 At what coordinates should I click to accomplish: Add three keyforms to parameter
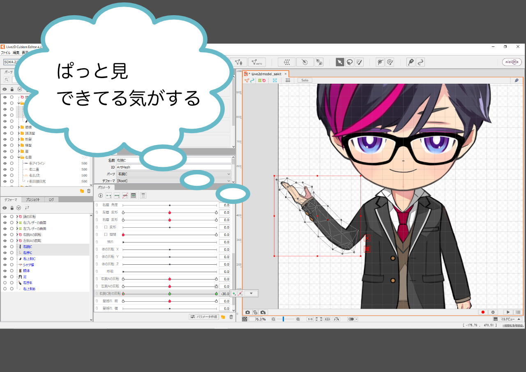point(117,195)
